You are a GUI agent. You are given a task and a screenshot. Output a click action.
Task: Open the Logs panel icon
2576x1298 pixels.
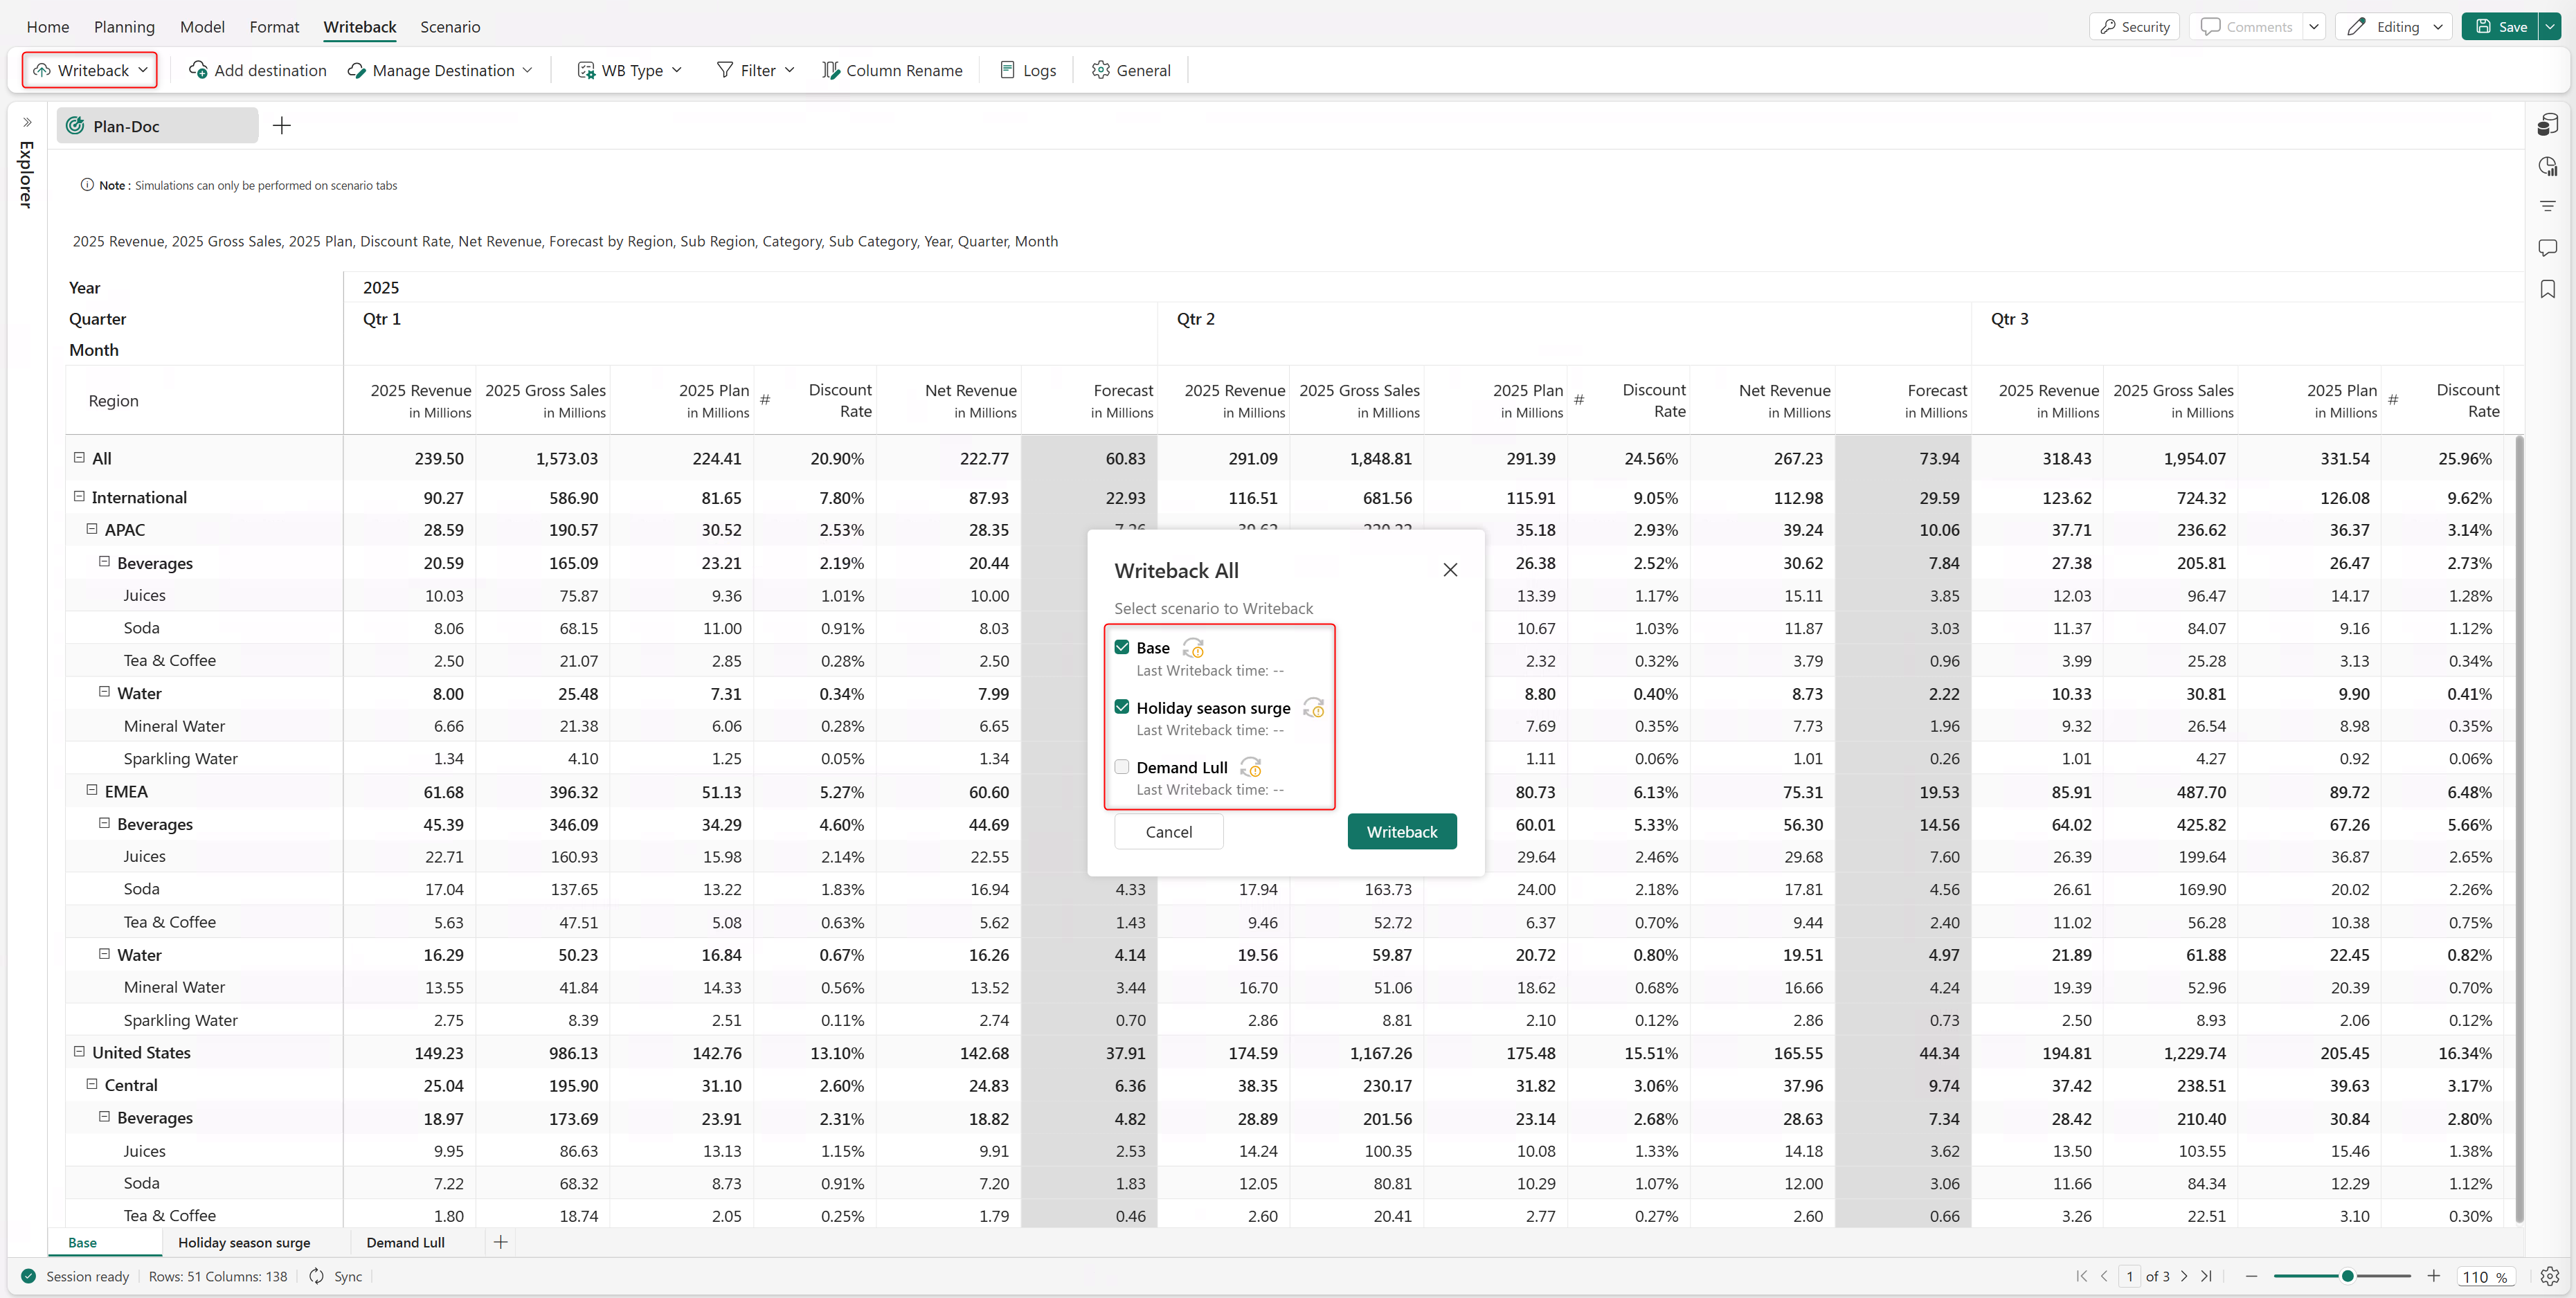[x=1007, y=70]
